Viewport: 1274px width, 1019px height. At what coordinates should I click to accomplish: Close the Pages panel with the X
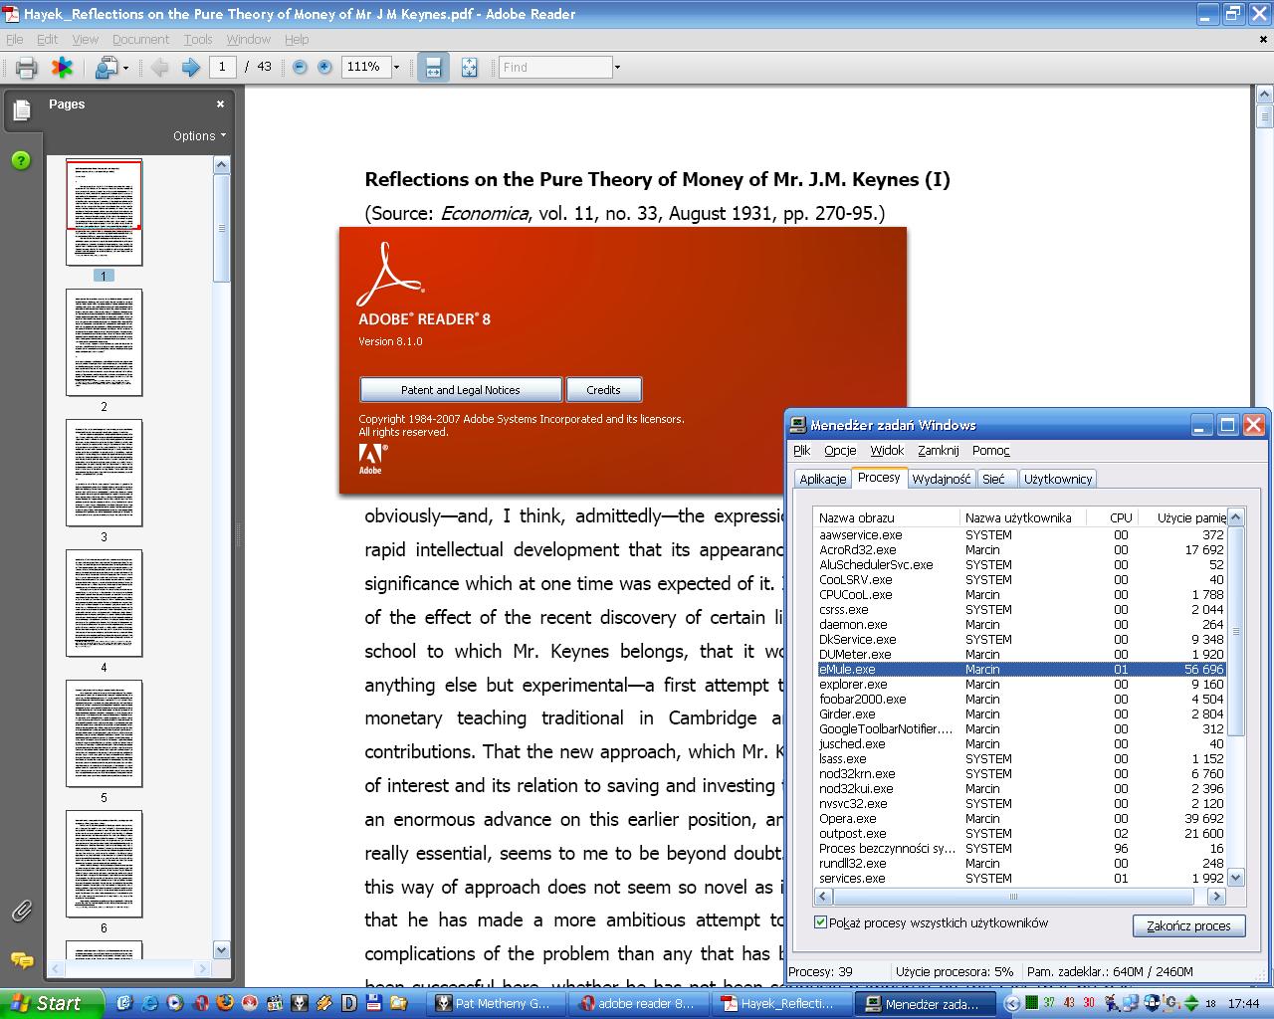[220, 103]
